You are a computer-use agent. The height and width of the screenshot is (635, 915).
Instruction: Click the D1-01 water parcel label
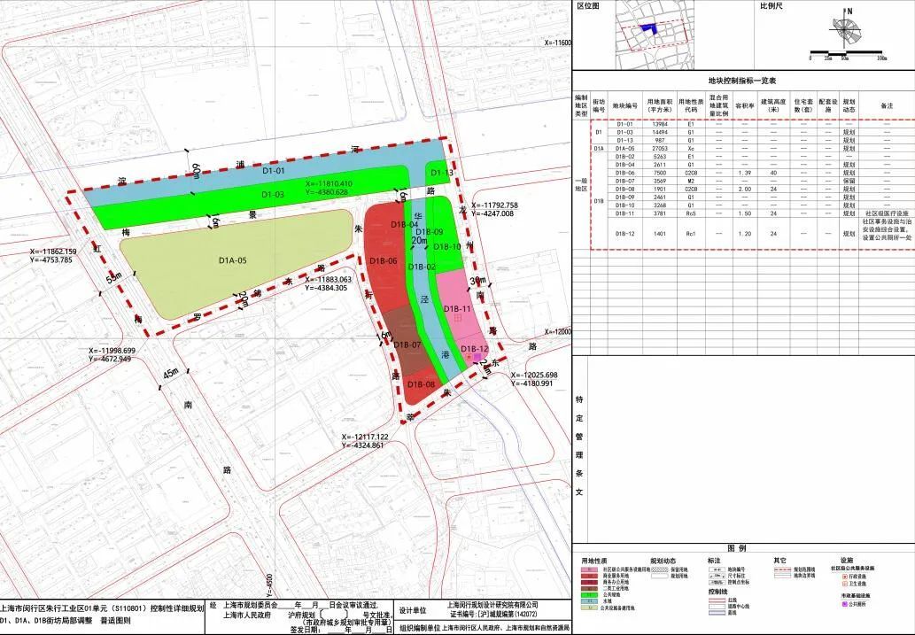point(273,172)
